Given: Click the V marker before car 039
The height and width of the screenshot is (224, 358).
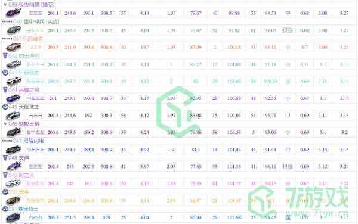Looking at the screenshot, I should click(x=5, y=5).
